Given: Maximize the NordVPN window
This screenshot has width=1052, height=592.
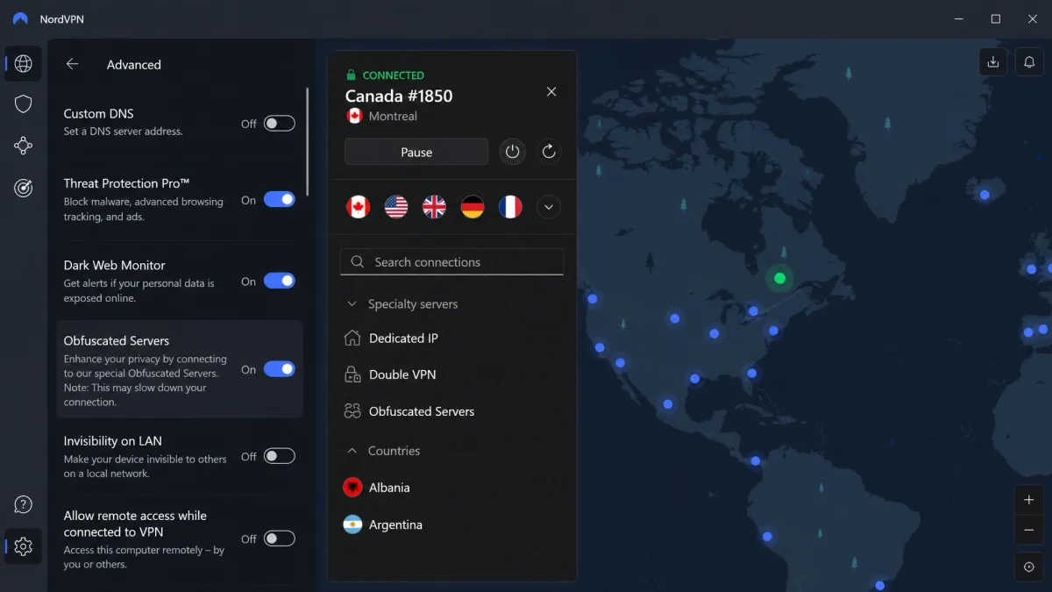Looking at the screenshot, I should click(x=996, y=18).
